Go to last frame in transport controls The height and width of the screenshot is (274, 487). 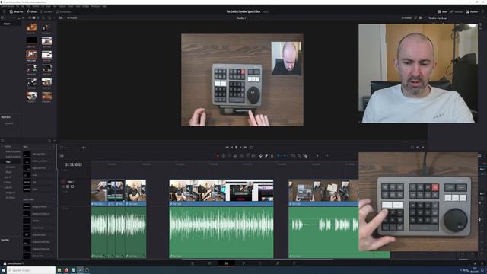coord(245,147)
